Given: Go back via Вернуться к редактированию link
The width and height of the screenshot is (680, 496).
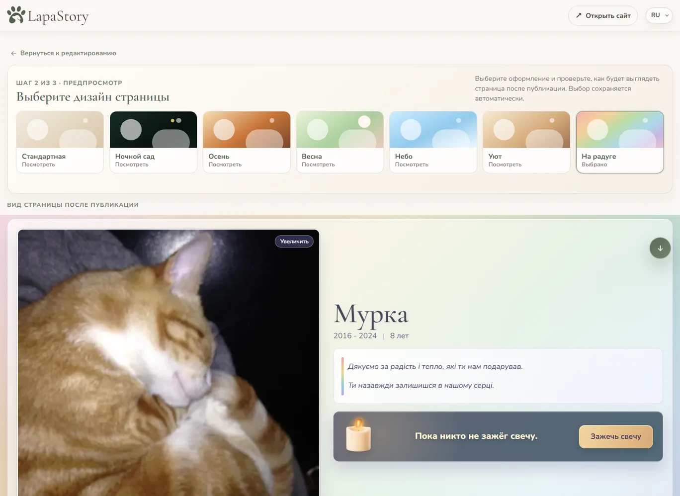Looking at the screenshot, I should tap(64, 53).
